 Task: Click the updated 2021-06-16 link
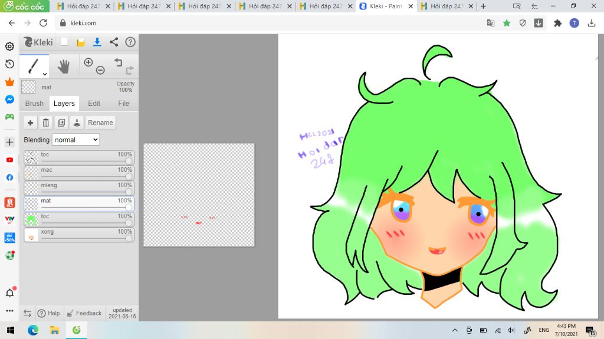[122, 313]
